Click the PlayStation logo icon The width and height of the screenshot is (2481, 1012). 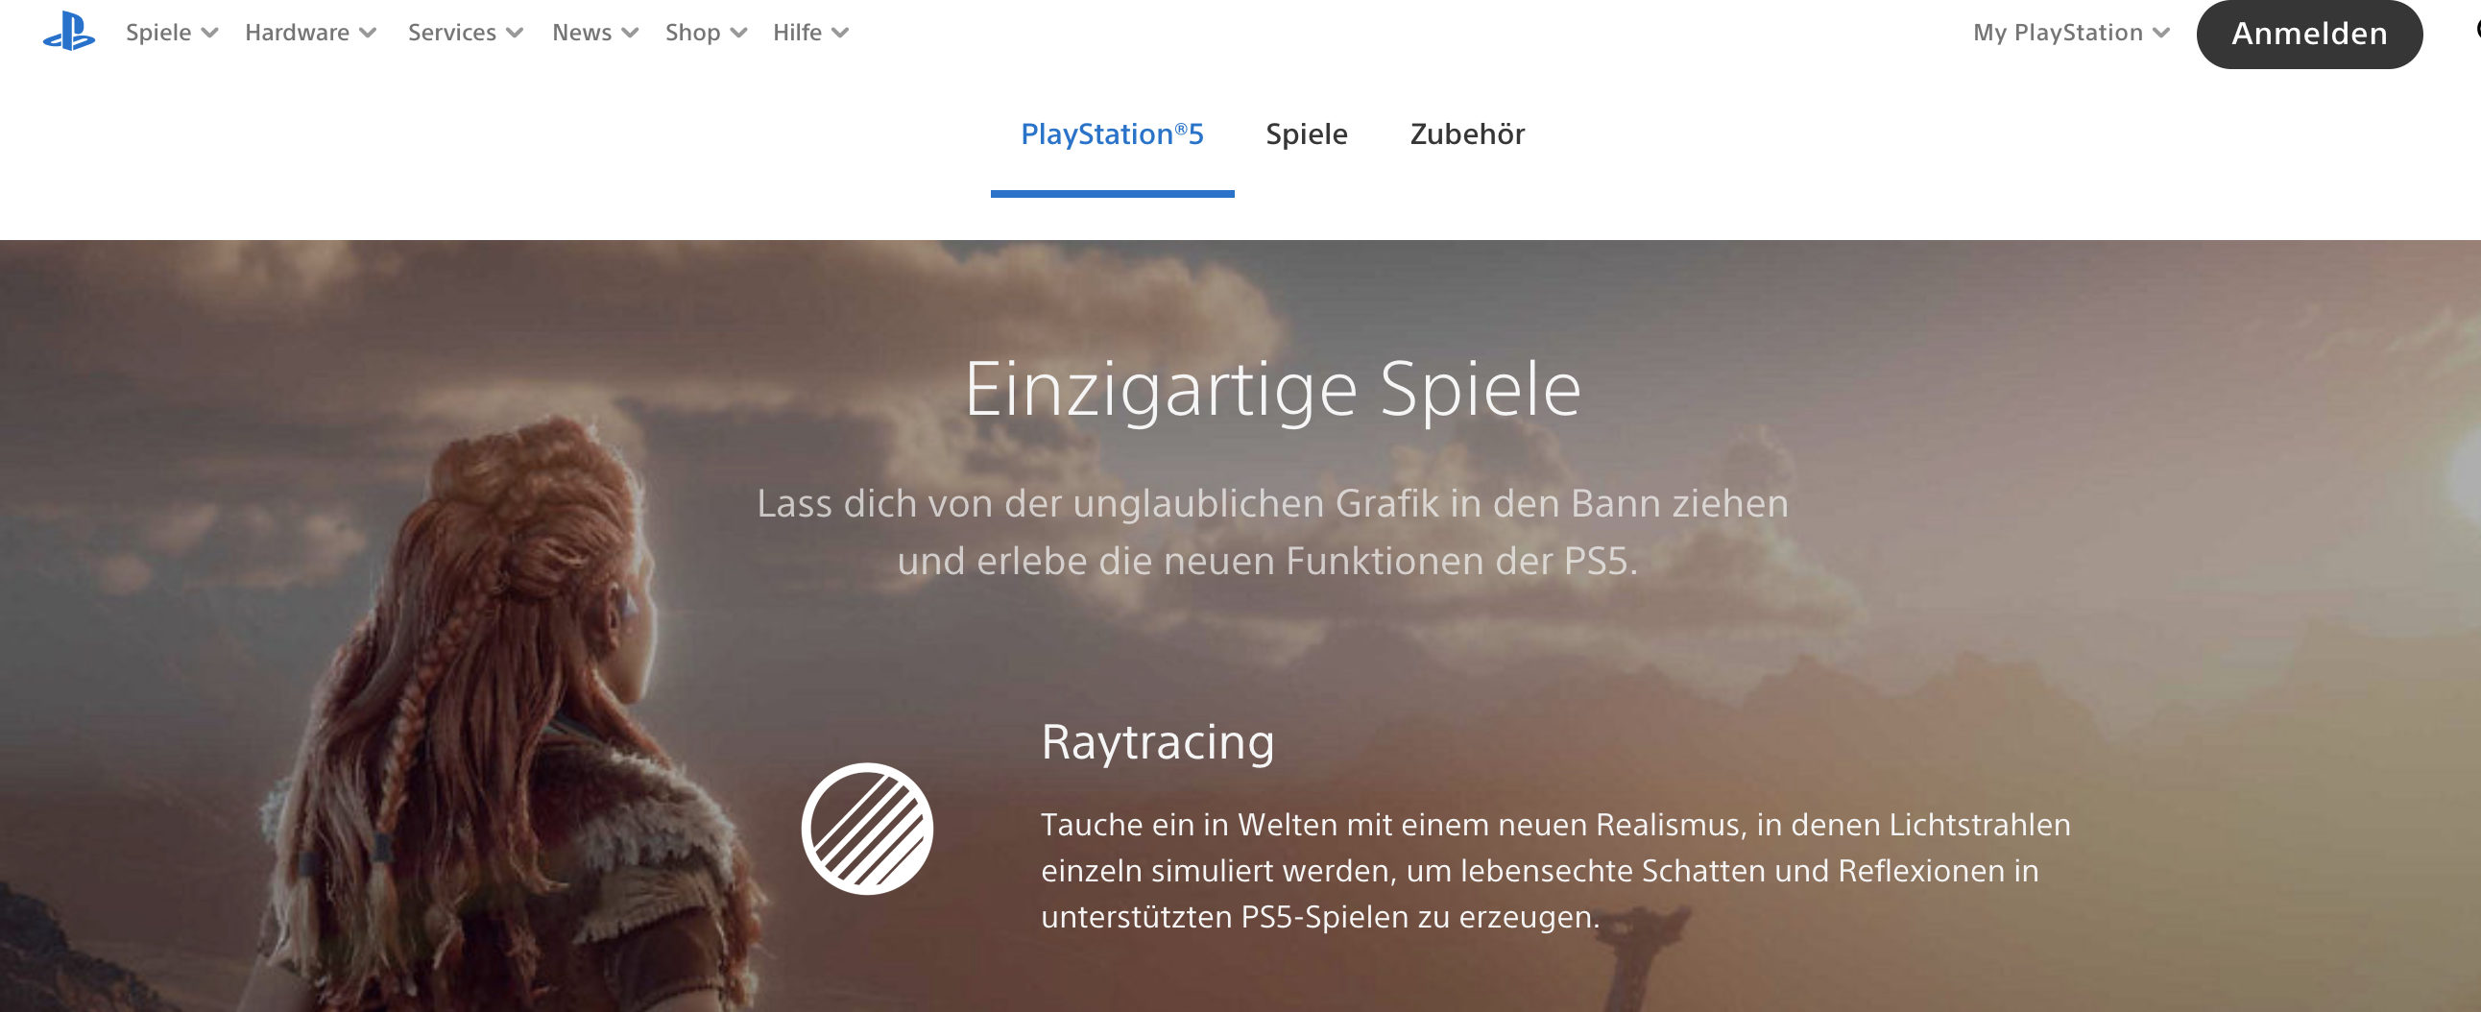click(68, 32)
